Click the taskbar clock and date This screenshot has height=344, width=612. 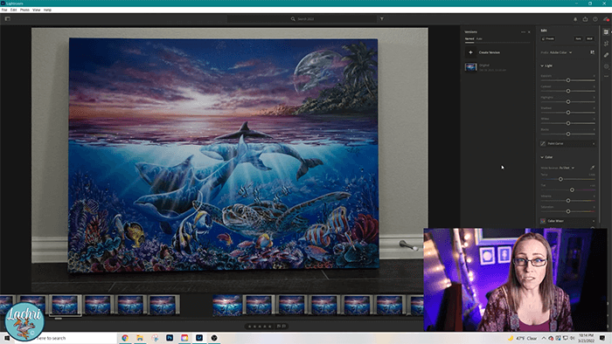pyautogui.click(x=586, y=338)
